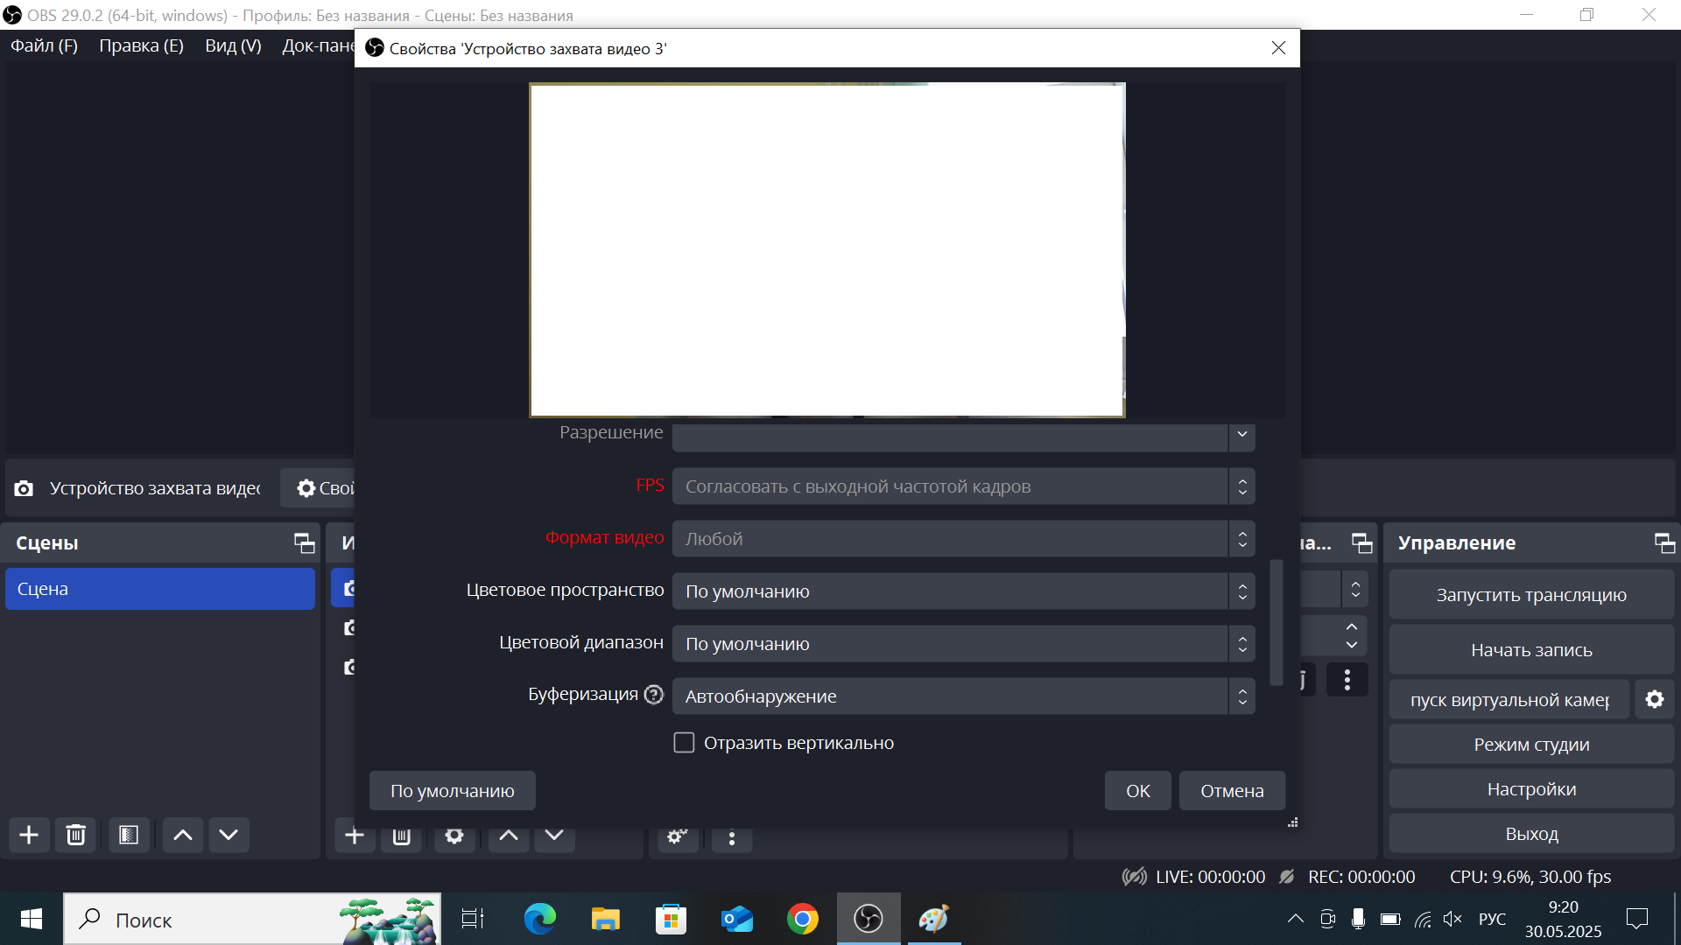Image resolution: width=1681 pixels, height=945 pixels.
Task: Click the По умолчанию button
Action: click(x=452, y=790)
